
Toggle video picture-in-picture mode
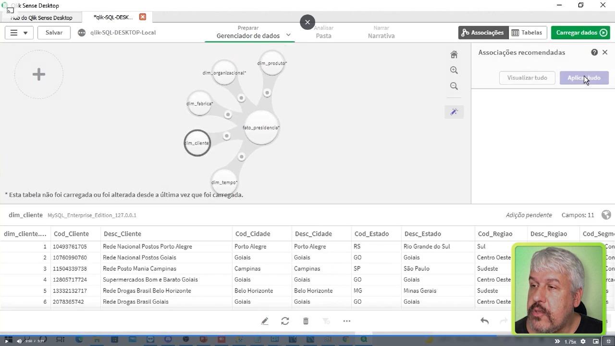[596, 341]
